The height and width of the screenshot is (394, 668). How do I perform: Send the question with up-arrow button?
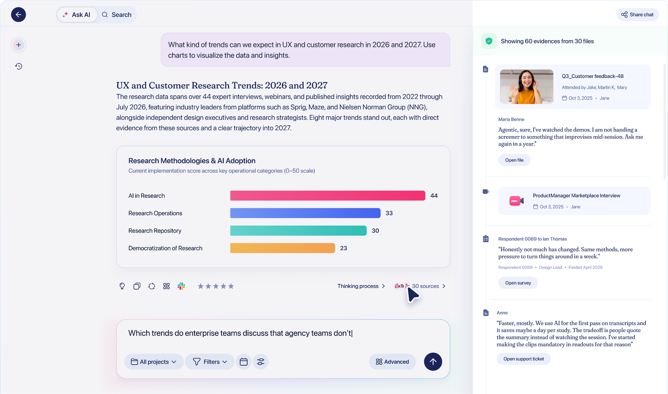coord(433,362)
